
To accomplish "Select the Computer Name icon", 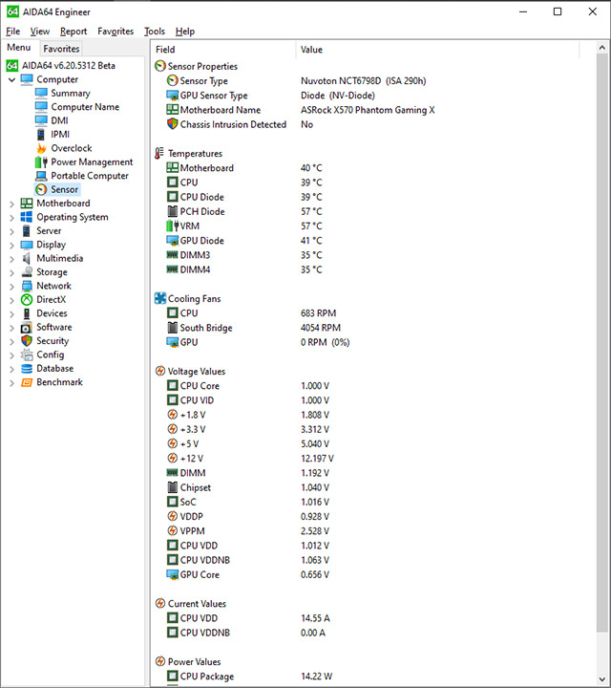I will 41,107.
